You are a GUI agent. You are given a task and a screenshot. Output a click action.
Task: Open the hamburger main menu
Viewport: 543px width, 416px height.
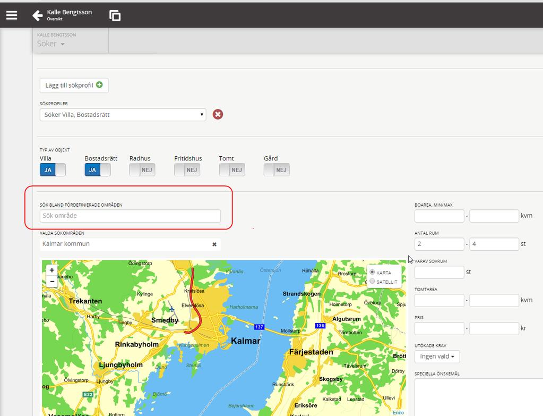(12, 15)
